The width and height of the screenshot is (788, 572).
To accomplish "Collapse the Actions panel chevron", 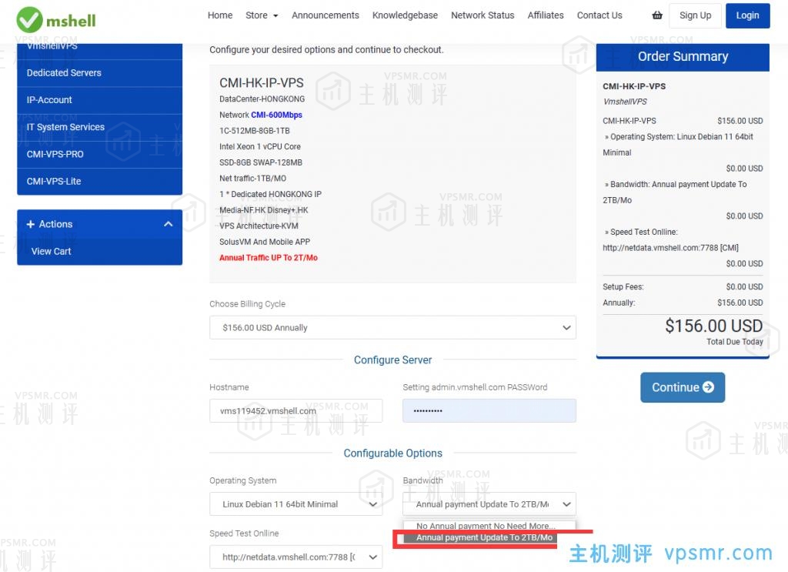I will 169,224.
